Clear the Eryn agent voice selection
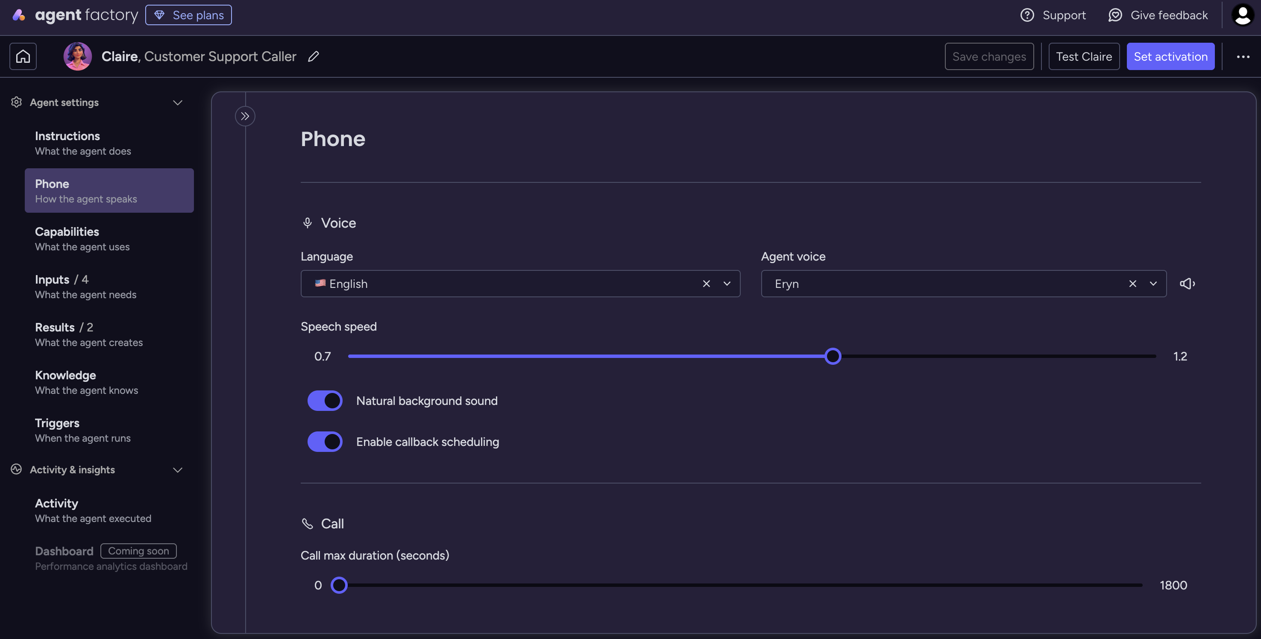1261x639 pixels. [1132, 284]
